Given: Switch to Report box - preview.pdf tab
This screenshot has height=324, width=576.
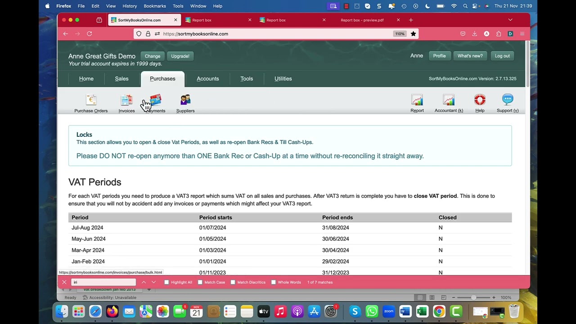Looking at the screenshot, I should 362,20.
